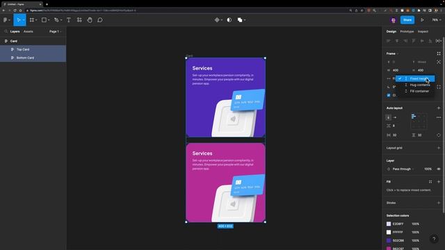Select the Comment tool
The image size is (445, 250).
100,20
